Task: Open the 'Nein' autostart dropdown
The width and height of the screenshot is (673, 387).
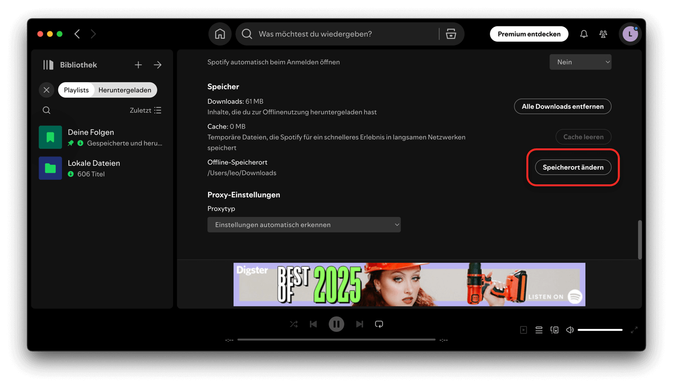Action: (580, 62)
